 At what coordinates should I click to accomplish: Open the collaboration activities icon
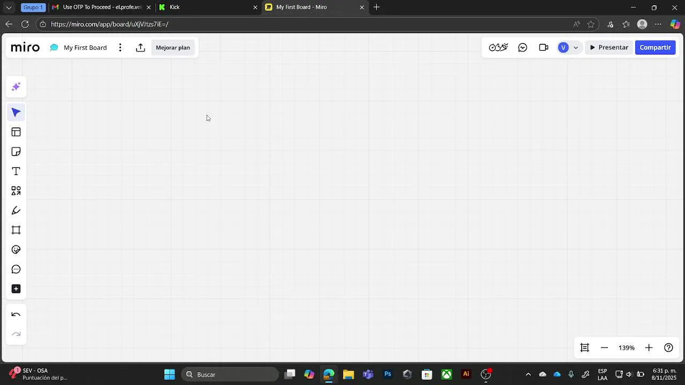[498, 48]
